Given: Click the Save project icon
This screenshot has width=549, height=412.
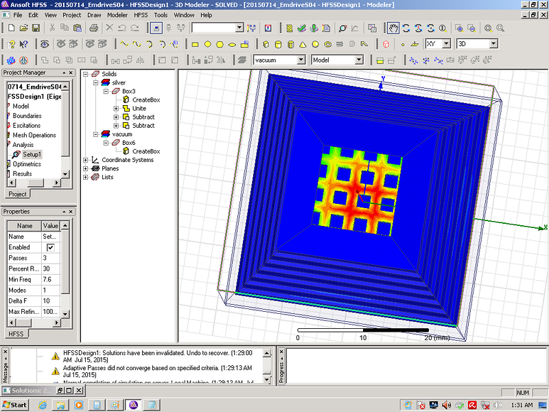Looking at the screenshot, I should click(x=36, y=28).
